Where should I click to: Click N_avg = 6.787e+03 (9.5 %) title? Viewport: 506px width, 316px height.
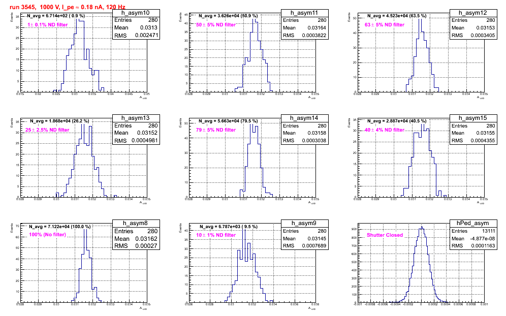tap(229, 227)
